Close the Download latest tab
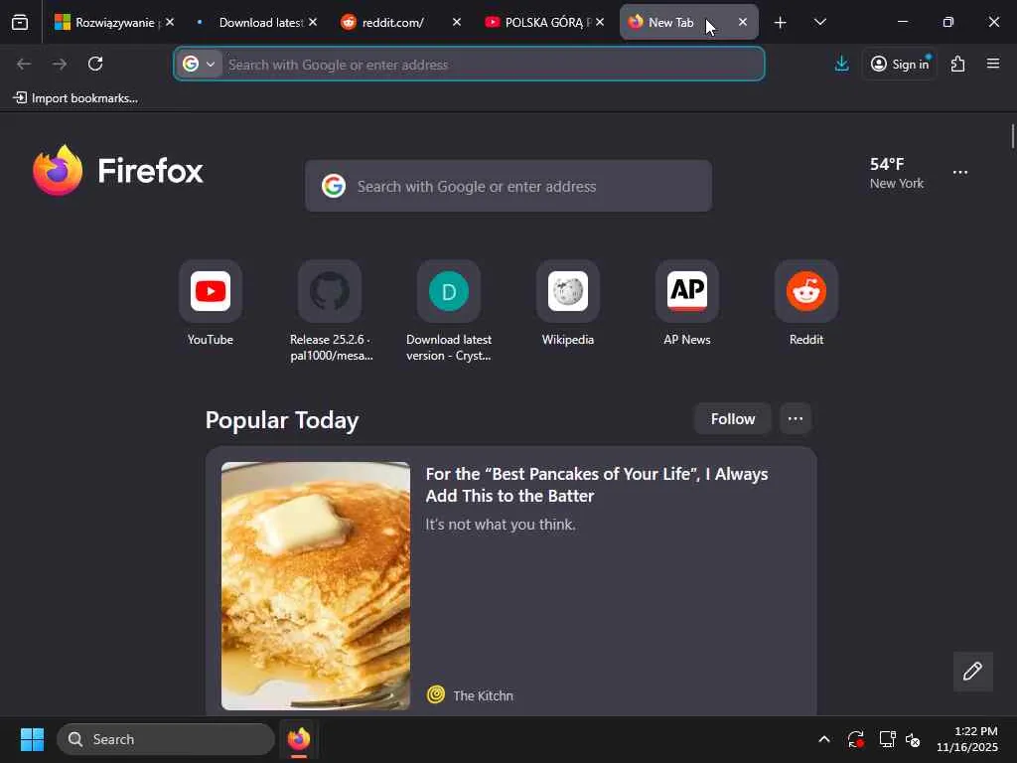1017x763 pixels. [313, 22]
